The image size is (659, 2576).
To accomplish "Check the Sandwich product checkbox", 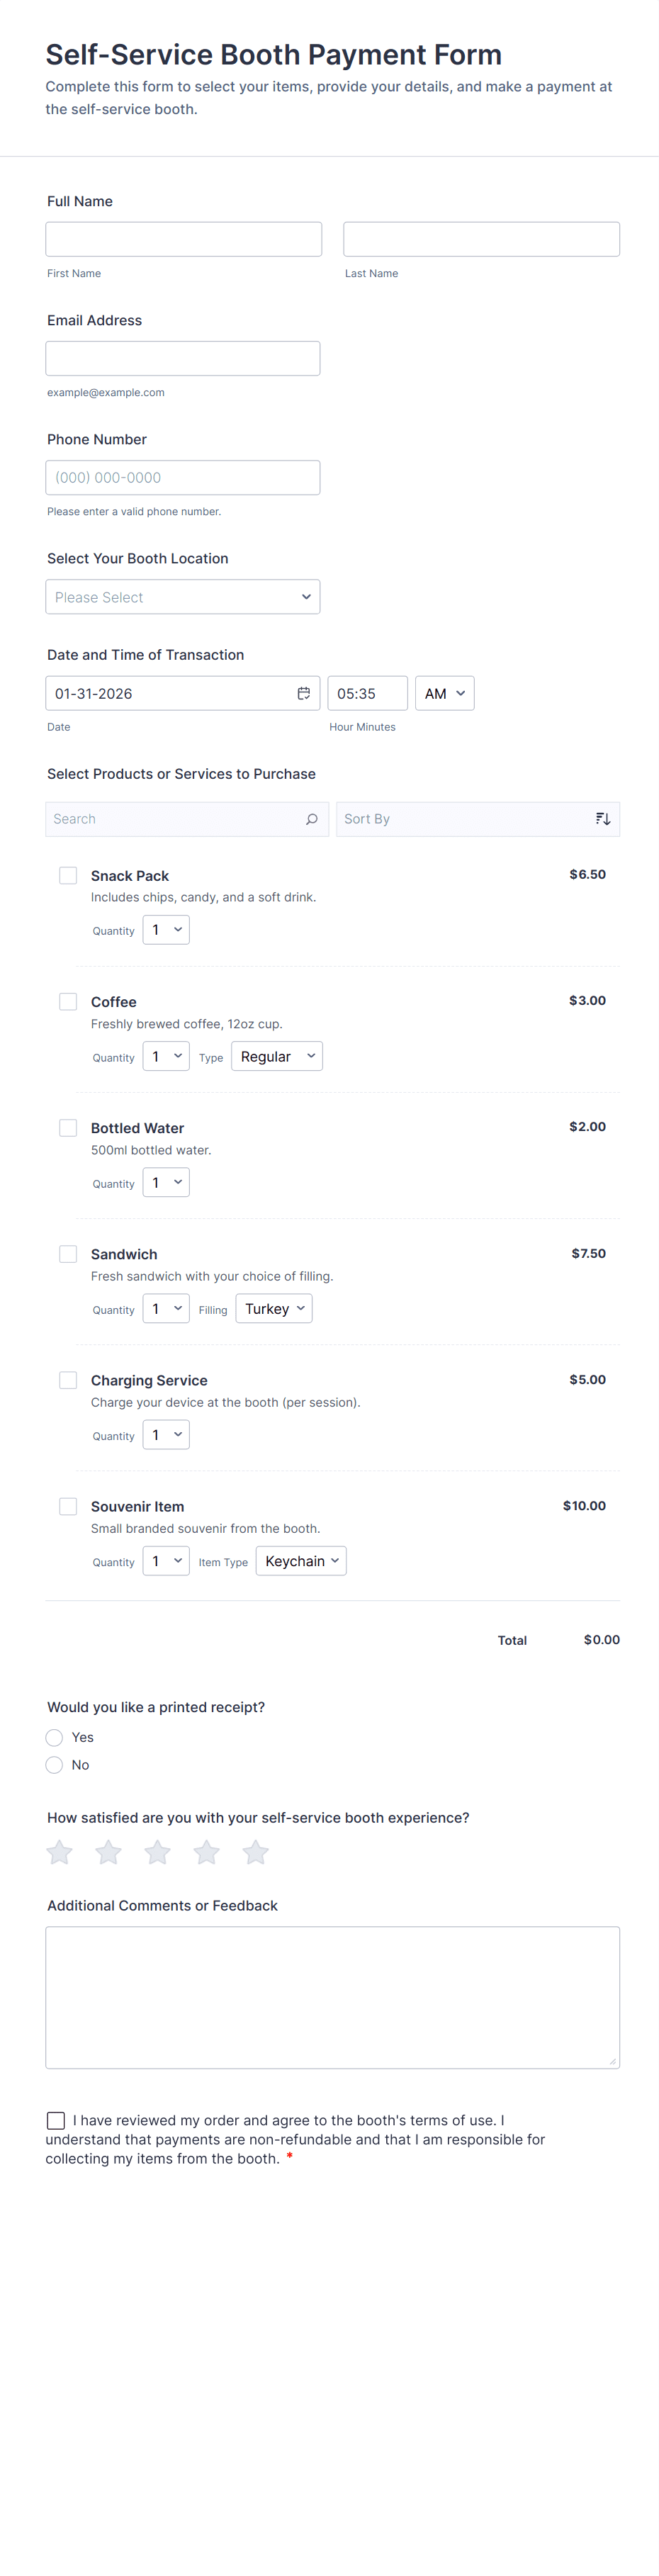I will coord(68,1254).
